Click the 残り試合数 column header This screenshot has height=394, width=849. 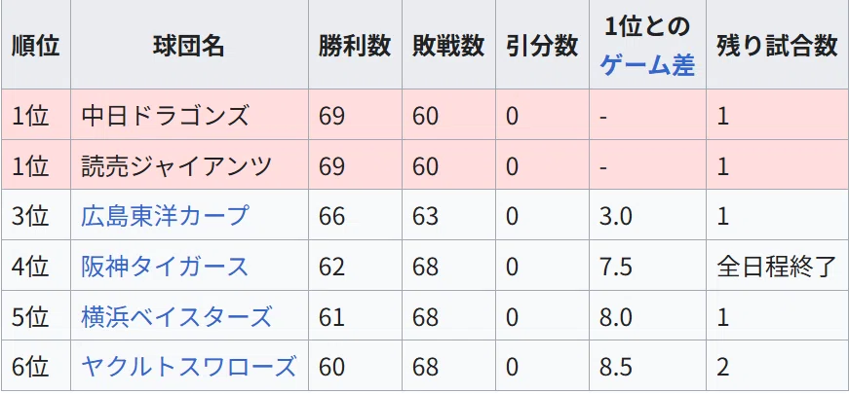click(x=778, y=45)
